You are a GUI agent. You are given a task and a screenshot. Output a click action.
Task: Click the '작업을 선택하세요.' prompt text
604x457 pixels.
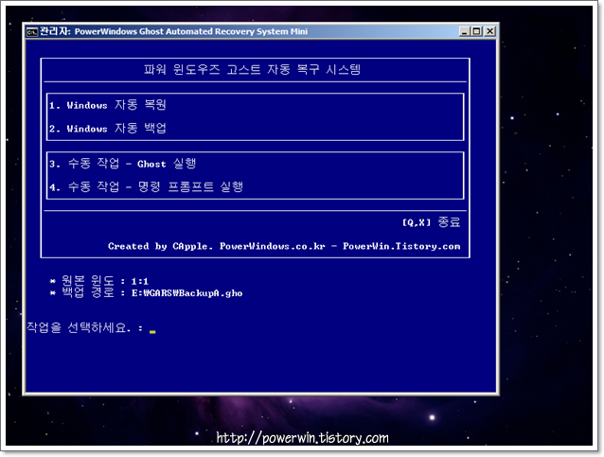pos(79,327)
